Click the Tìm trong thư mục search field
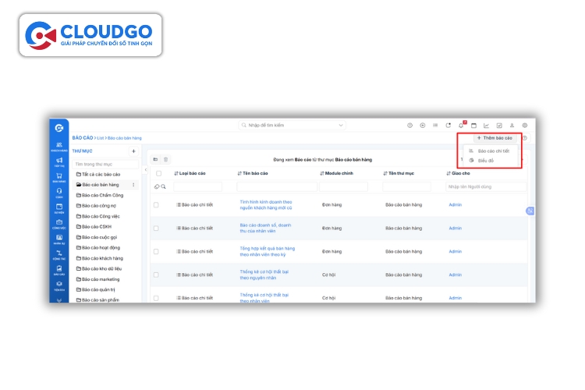Viewport: 585px width, 390px height. pos(105,165)
